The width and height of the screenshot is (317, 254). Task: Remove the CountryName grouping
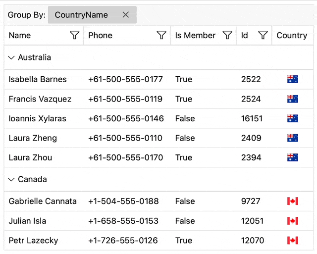click(126, 15)
